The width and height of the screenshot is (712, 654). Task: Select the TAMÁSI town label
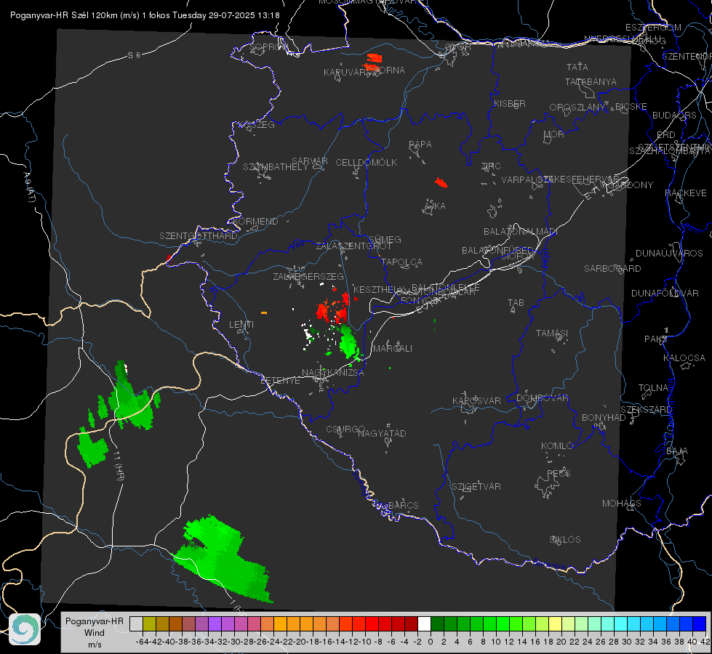tap(552, 334)
